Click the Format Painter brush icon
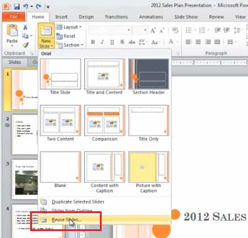Screen dimensions: 248x238 [x=25, y=45]
